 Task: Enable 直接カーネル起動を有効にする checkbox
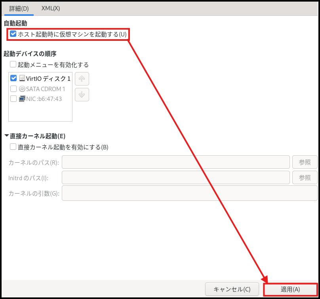tap(13, 147)
